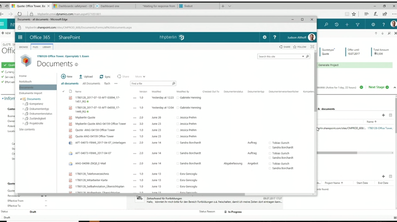Open ellipsis menu for hhpberlin Quote
The image size is (397, 222).
click(x=135, y=118)
